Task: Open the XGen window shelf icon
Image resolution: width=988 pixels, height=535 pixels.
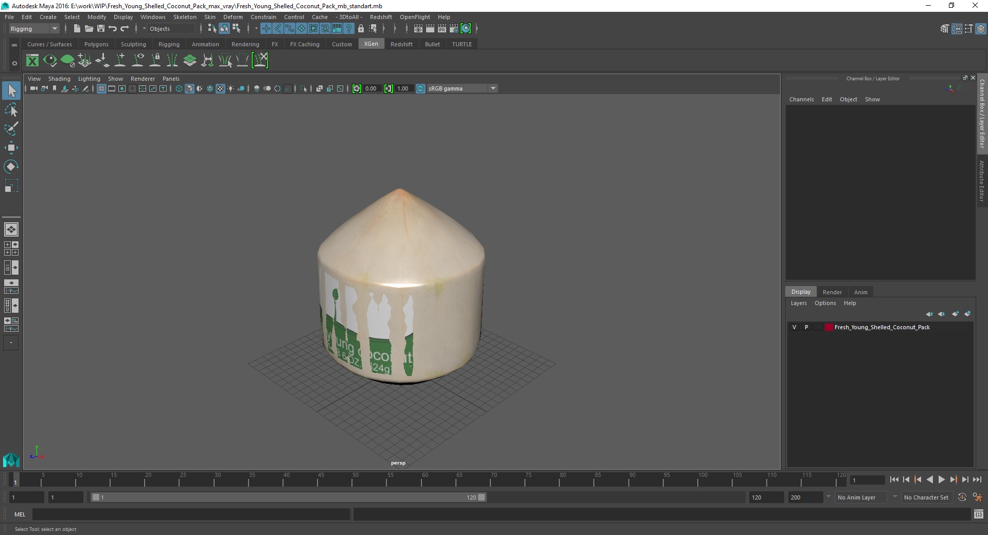Action: tap(32, 61)
